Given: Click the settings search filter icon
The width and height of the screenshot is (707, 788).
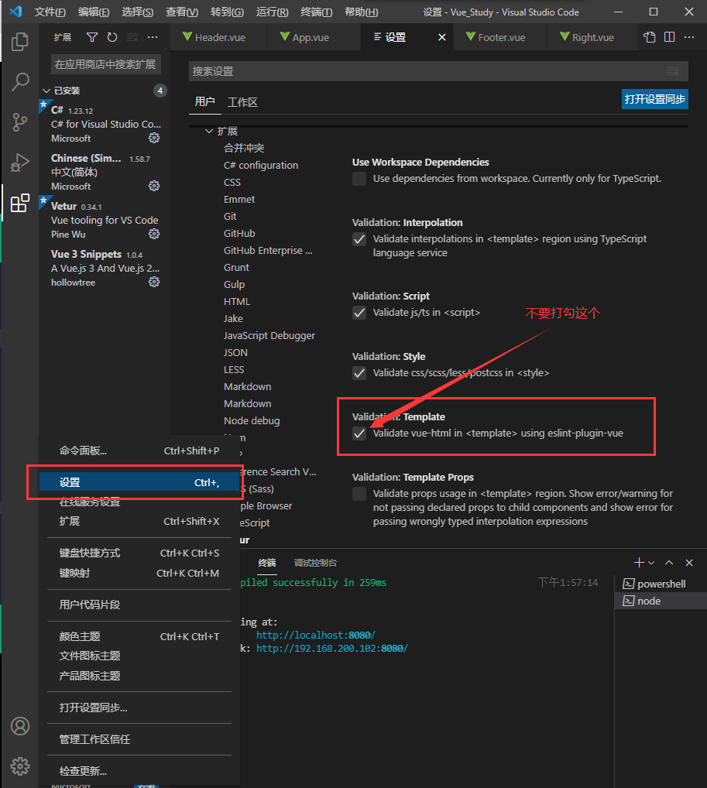Looking at the screenshot, I should [673, 71].
